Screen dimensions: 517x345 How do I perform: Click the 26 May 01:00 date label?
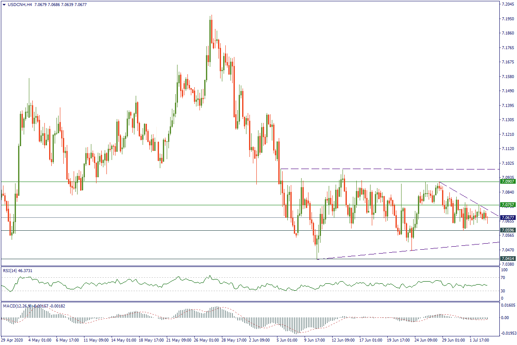[x=207, y=340]
